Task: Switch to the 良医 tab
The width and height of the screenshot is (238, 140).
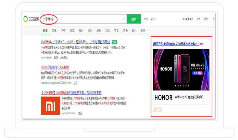Action: pyautogui.click(x=90, y=31)
